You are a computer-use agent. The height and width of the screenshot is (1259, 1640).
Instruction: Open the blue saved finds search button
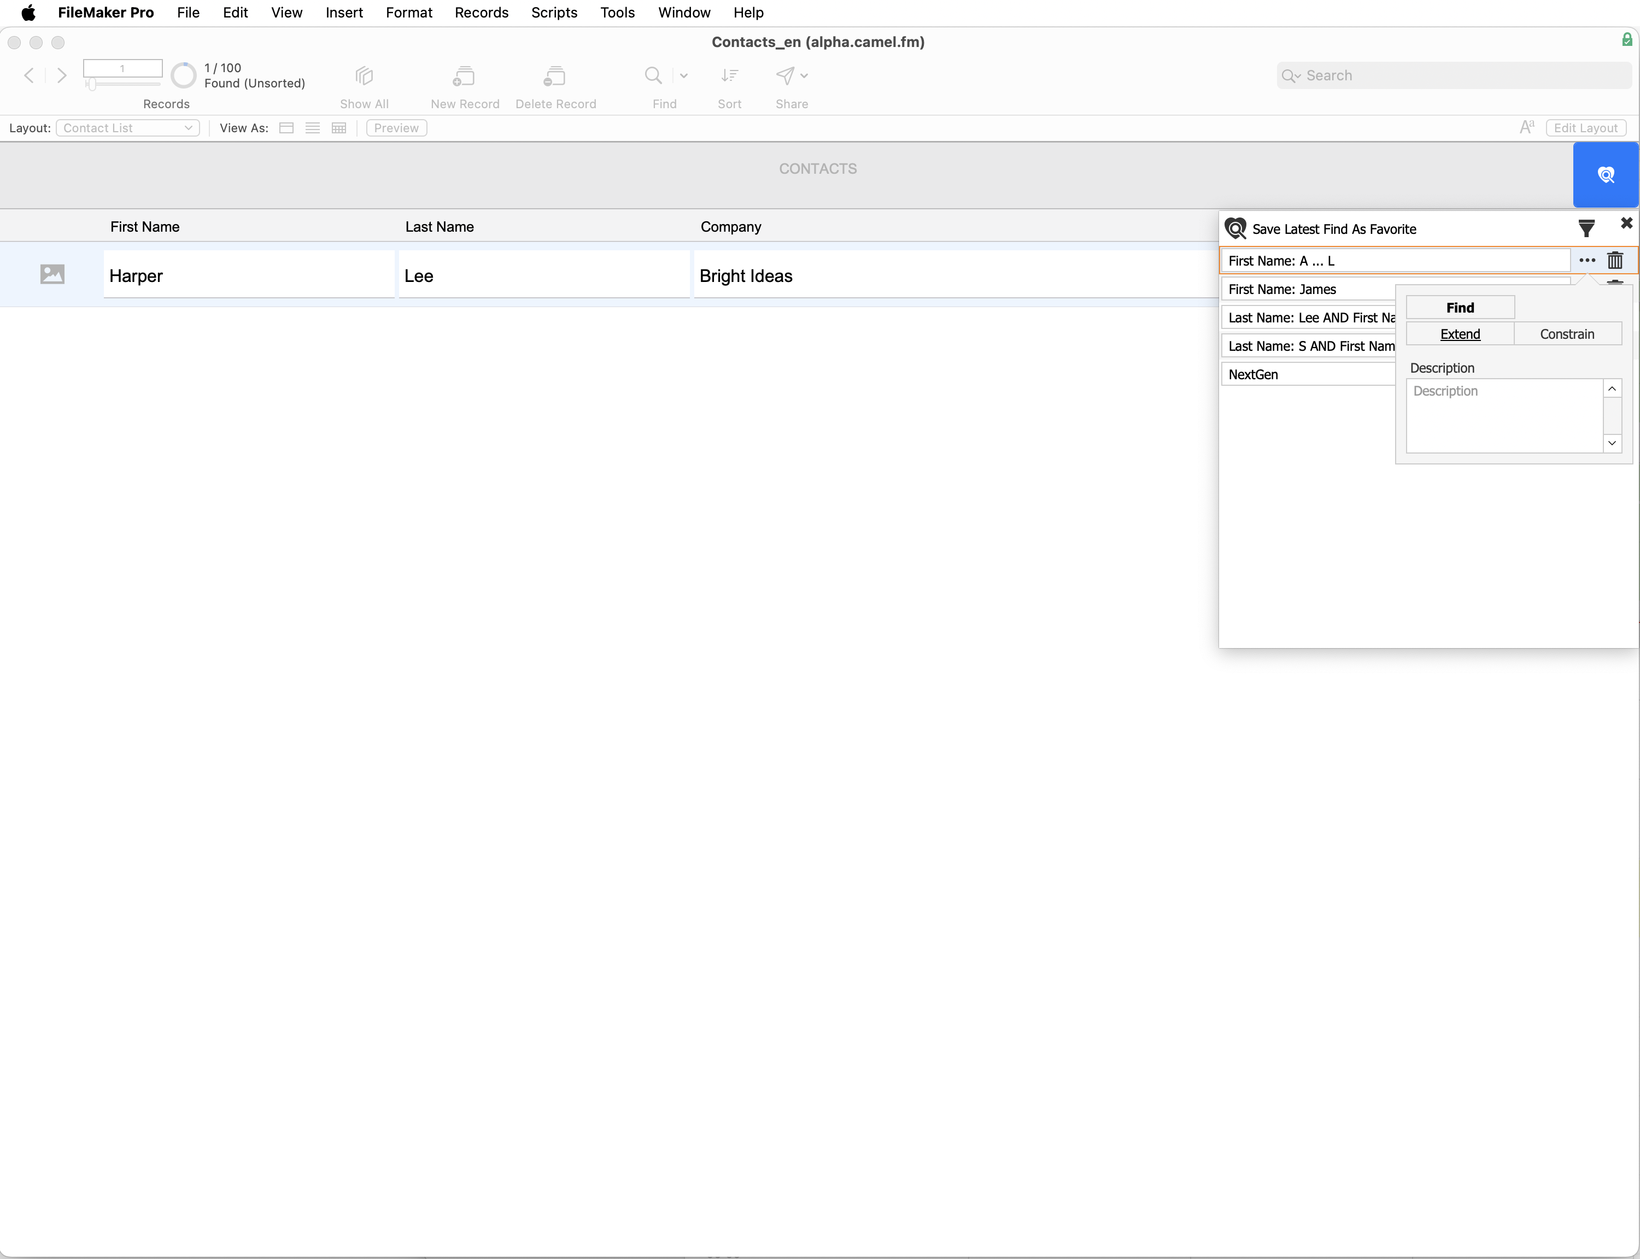tap(1606, 175)
